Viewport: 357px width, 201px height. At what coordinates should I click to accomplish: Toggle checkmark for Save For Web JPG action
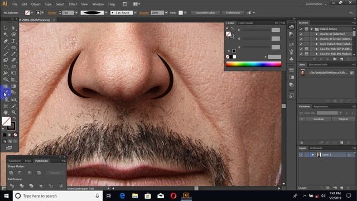tap(301, 54)
